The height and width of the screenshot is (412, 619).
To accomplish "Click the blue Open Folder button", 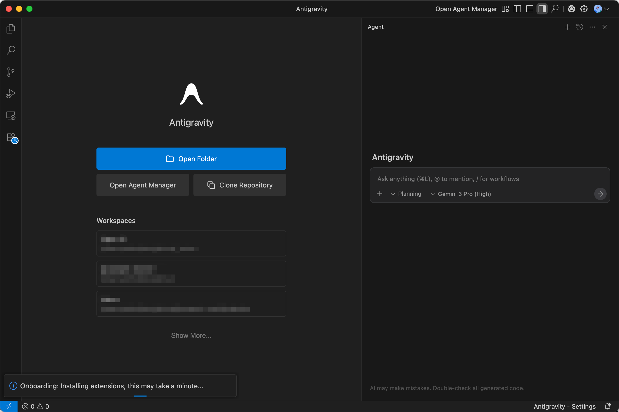I will pos(191,159).
